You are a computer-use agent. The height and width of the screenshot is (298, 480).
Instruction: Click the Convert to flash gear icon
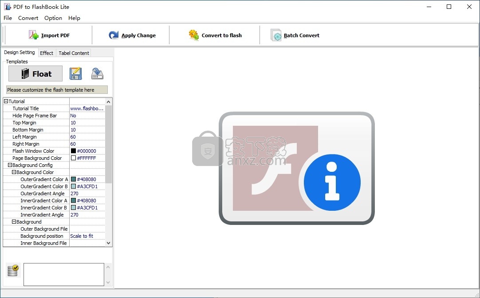(x=193, y=35)
